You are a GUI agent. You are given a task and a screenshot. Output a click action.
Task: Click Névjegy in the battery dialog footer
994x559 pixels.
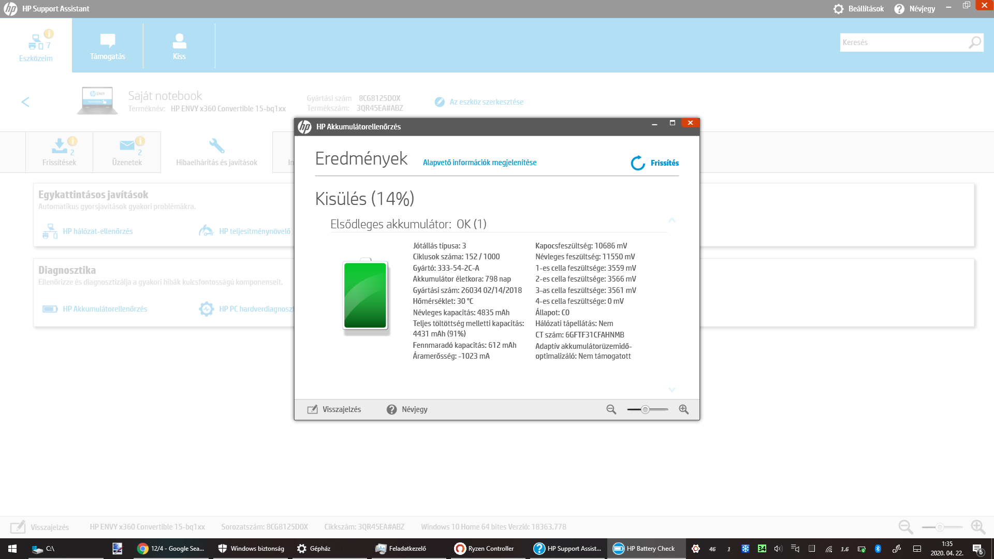click(407, 409)
